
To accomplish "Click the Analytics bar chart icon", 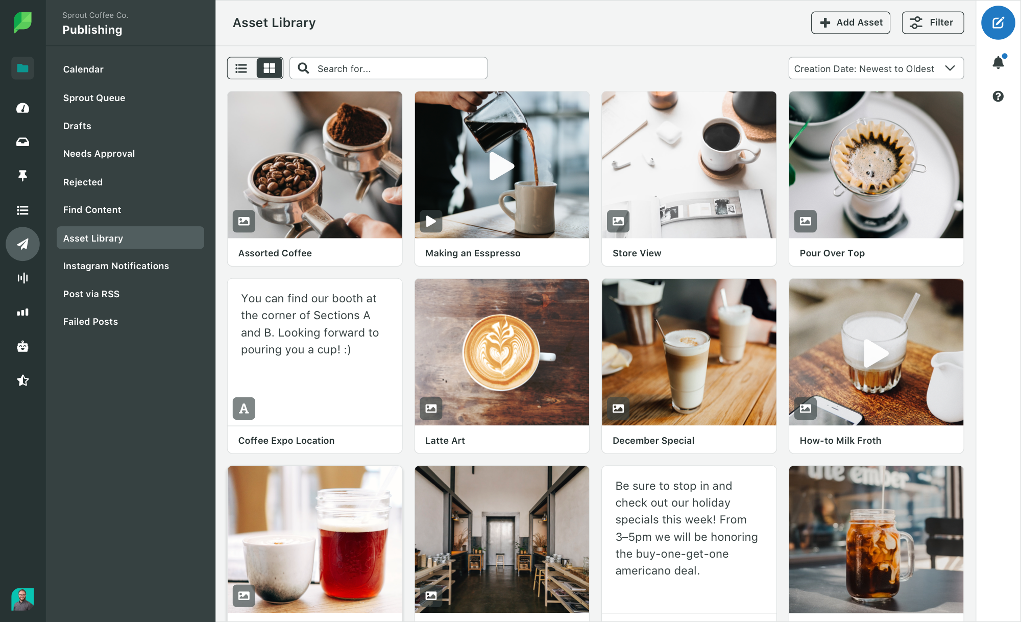I will tap(22, 312).
